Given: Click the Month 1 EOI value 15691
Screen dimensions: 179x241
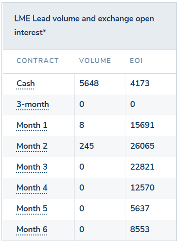Looking at the screenshot, I should point(142,125).
